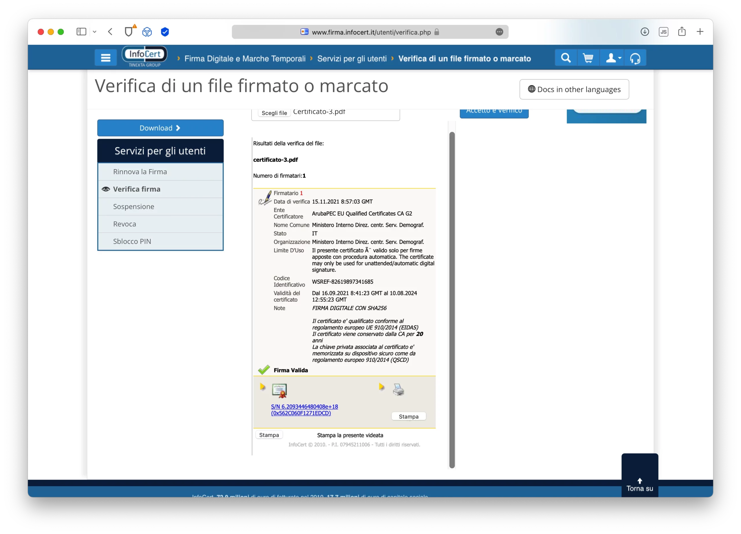Click Torna su button
The image size is (741, 534).
point(639,476)
